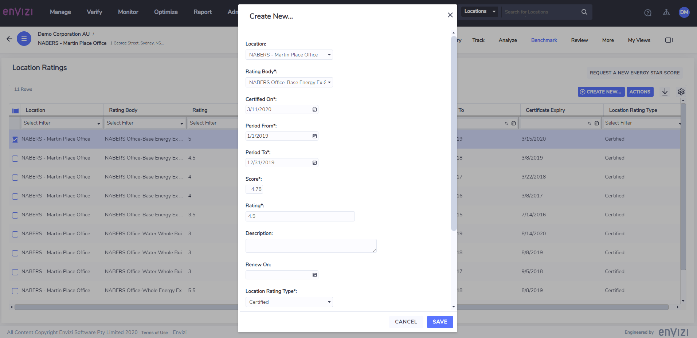Download the Location Ratings grid
The image size is (697, 338).
[665, 92]
